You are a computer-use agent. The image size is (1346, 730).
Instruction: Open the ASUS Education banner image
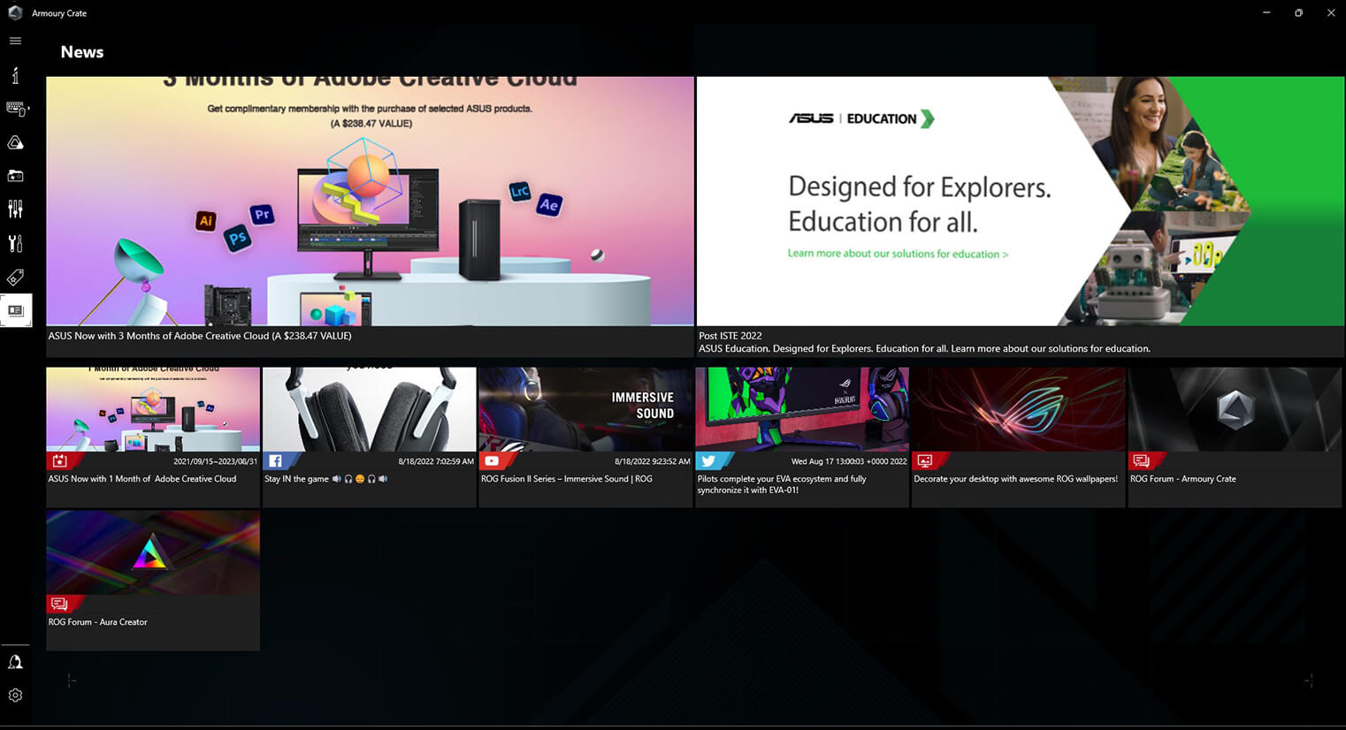tap(1021, 201)
